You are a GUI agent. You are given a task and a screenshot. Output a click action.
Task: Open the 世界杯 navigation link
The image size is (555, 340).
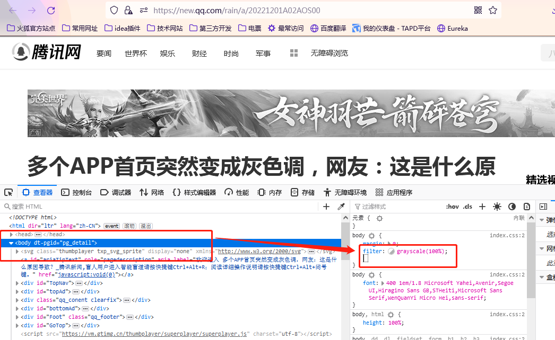(136, 53)
